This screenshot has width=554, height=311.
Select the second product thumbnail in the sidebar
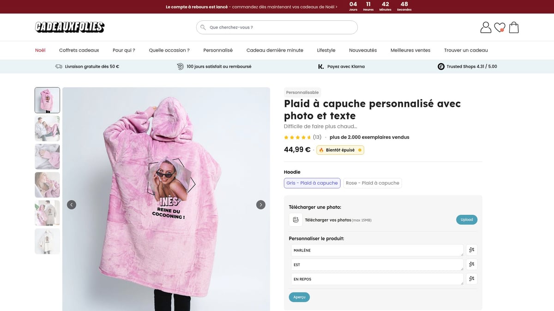tap(47, 129)
